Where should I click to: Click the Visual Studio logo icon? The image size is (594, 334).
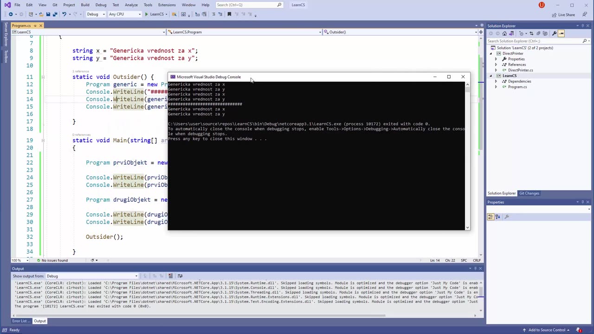[x=7, y=5]
